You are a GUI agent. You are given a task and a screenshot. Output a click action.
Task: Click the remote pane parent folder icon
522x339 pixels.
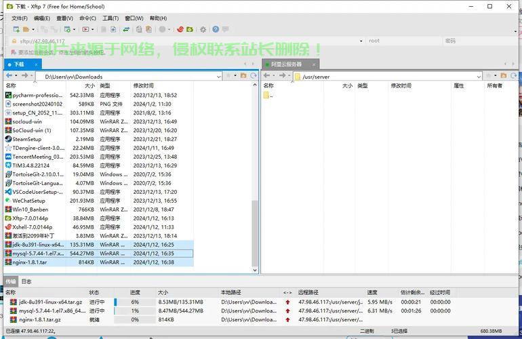[503, 76]
